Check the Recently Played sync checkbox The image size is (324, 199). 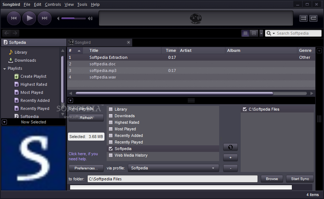click(x=111, y=142)
